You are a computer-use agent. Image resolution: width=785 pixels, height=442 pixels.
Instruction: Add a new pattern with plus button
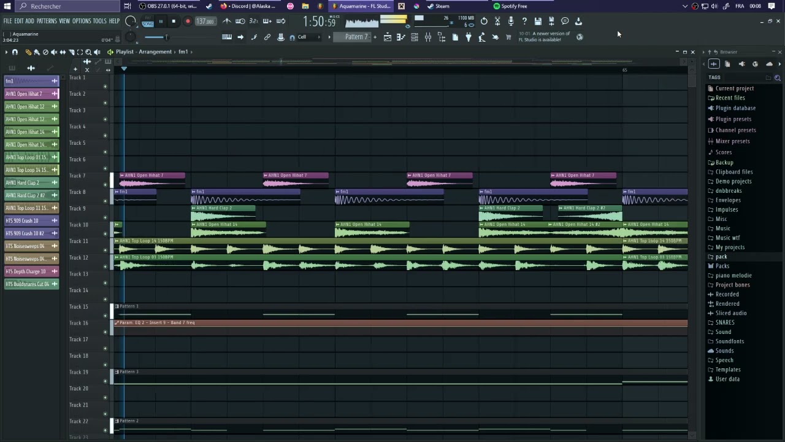coord(375,37)
